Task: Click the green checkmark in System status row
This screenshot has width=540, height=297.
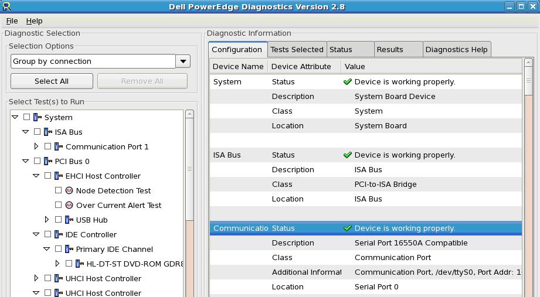Action: coord(348,81)
